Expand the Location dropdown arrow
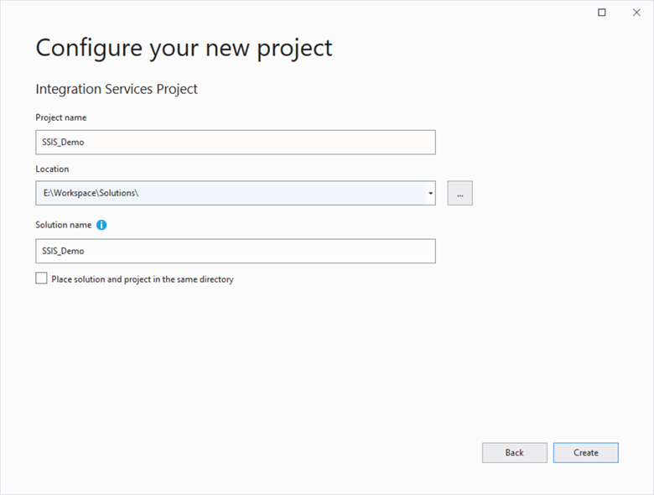Image resolution: width=654 pixels, height=495 pixels. (430, 193)
